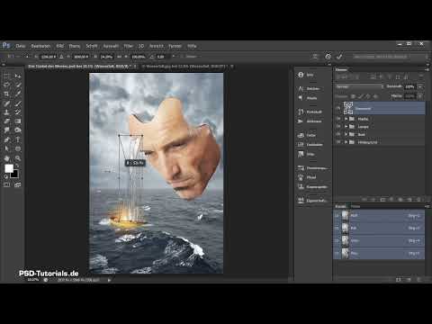432x324 pixels.
Task: Commit the transform with the checkmark
Action: pos(339,57)
